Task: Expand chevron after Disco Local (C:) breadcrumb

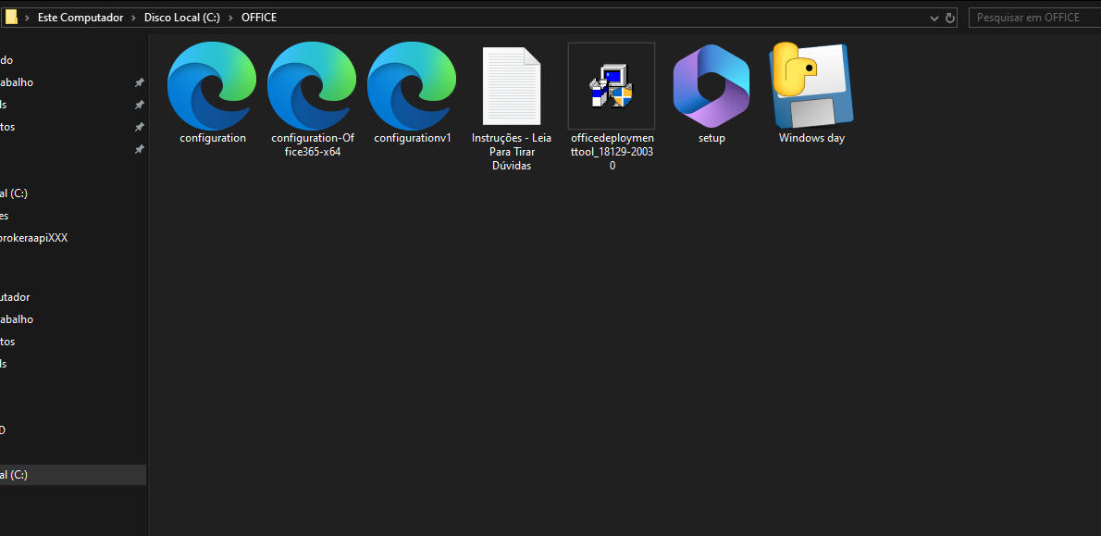Action: point(231,18)
